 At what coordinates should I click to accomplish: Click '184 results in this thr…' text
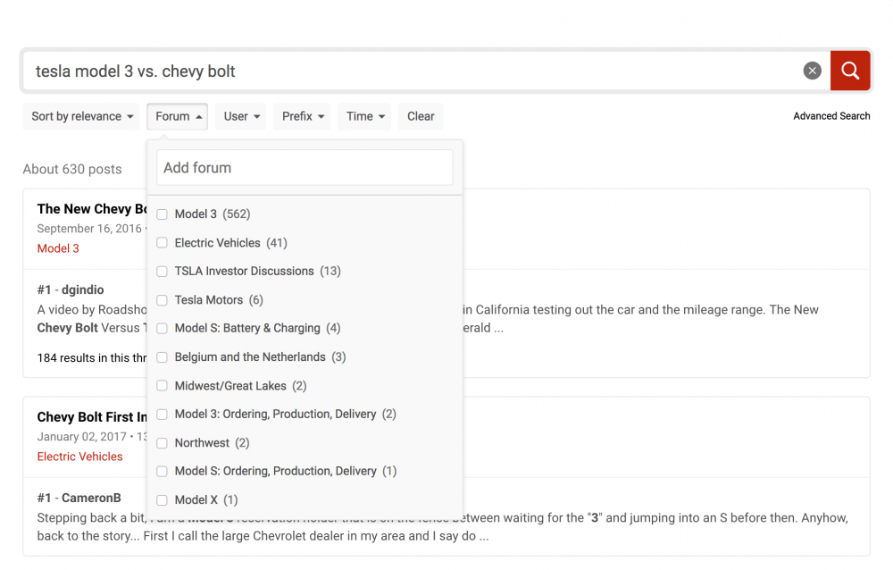pyautogui.click(x=92, y=358)
